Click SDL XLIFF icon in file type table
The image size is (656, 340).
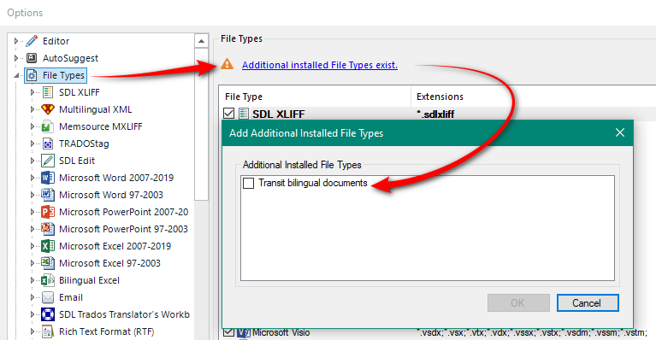click(244, 114)
